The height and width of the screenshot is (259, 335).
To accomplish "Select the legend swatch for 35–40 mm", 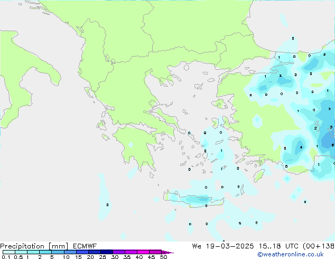I will pyautogui.click(x=131, y=252).
